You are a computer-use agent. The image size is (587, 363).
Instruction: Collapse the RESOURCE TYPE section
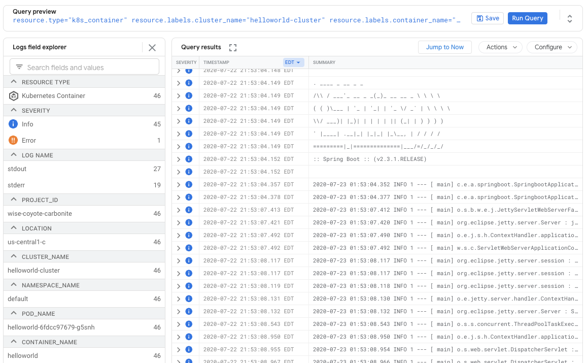coord(13,82)
